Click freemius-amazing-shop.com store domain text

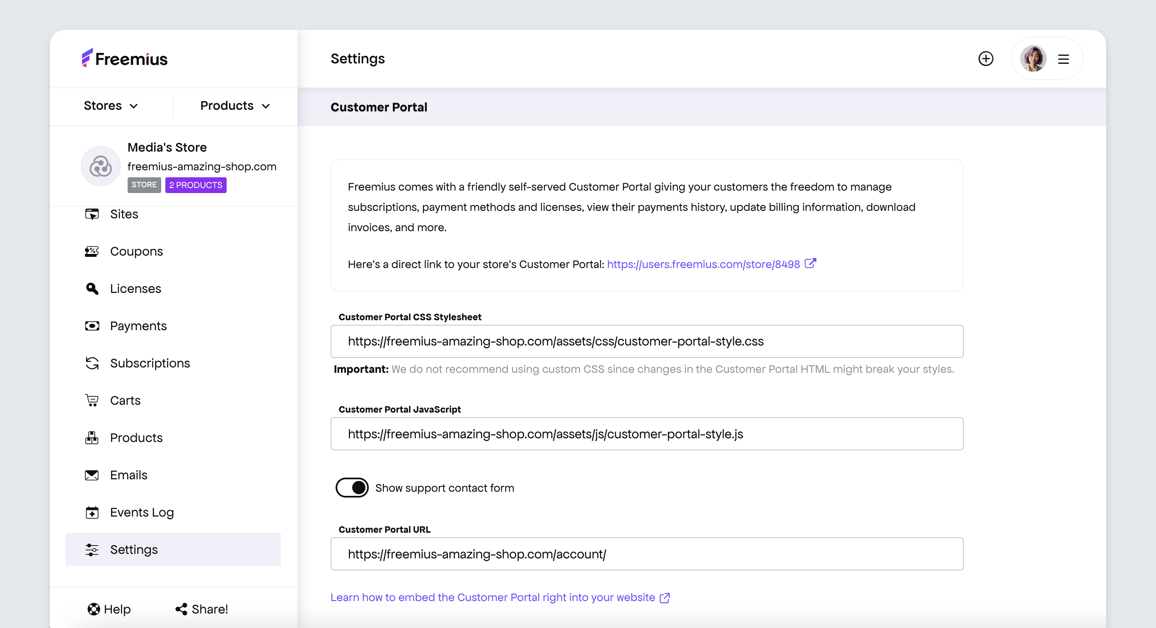[x=202, y=167]
